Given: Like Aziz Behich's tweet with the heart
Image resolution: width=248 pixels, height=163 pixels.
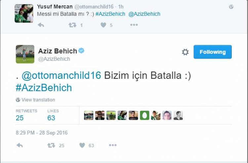Looking at the screenshot, I should [82, 145].
